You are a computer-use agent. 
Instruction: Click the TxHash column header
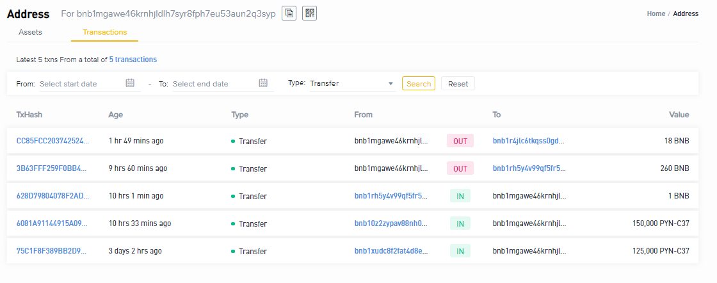(29, 115)
